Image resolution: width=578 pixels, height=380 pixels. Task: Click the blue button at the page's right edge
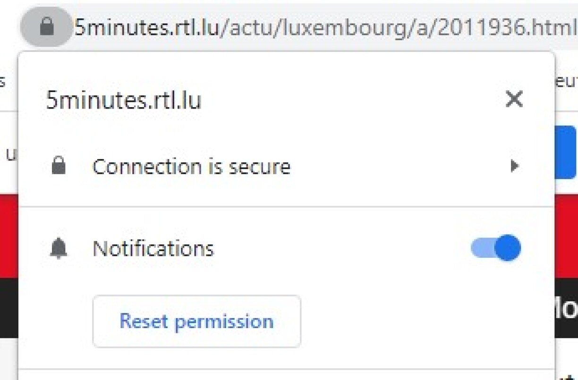tap(567, 152)
